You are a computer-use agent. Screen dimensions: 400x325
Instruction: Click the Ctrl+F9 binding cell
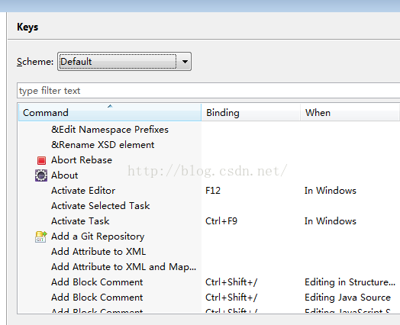pos(221,221)
